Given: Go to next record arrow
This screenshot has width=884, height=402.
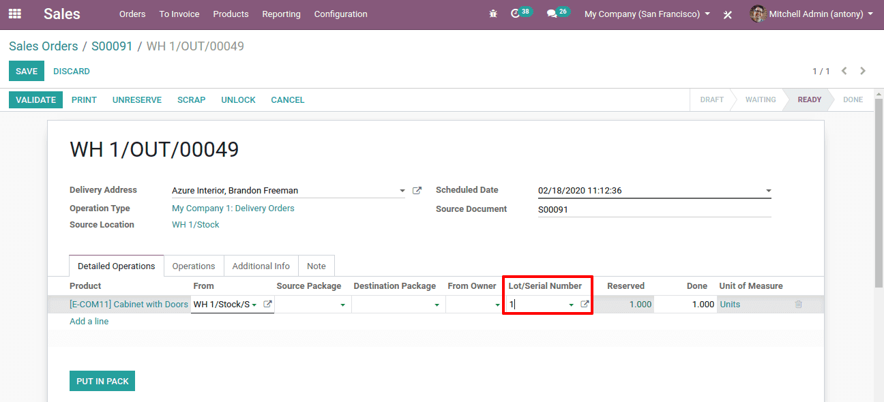Looking at the screenshot, I should [x=863, y=71].
